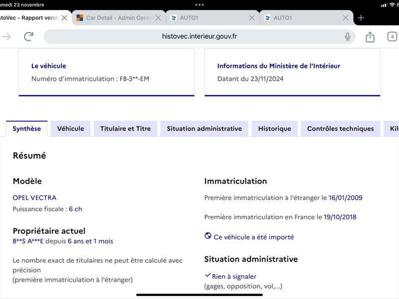Screen dimensions: 399x299
Task: Open the Contrôles techniques tab
Action: pyautogui.click(x=341, y=129)
